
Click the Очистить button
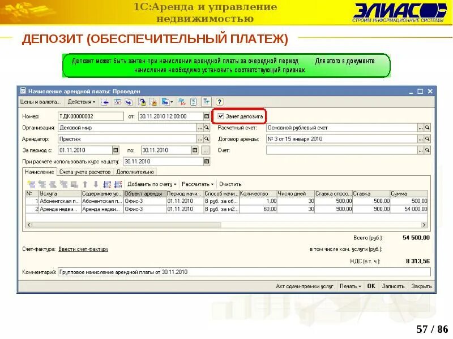click(230, 184)
